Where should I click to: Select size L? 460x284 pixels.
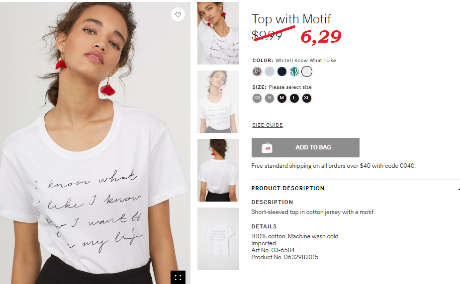click(294, 98)
